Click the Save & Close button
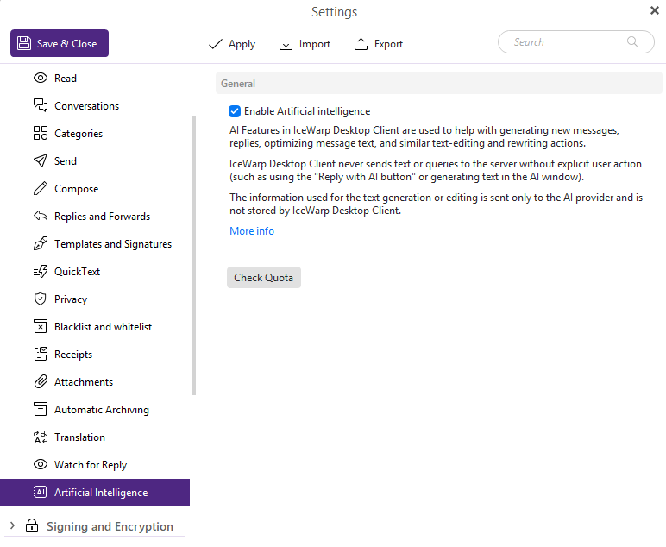666x547 pixels. tap(60, 44)
